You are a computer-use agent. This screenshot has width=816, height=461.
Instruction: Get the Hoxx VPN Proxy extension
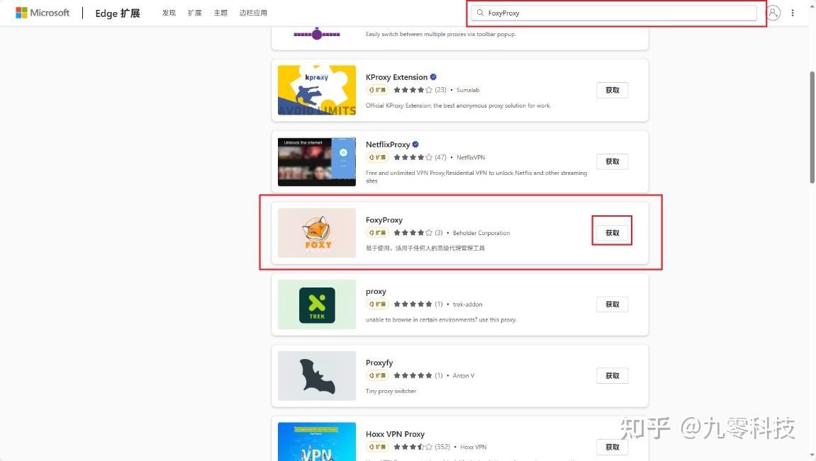pyautogui.click(x=612, y=447)
